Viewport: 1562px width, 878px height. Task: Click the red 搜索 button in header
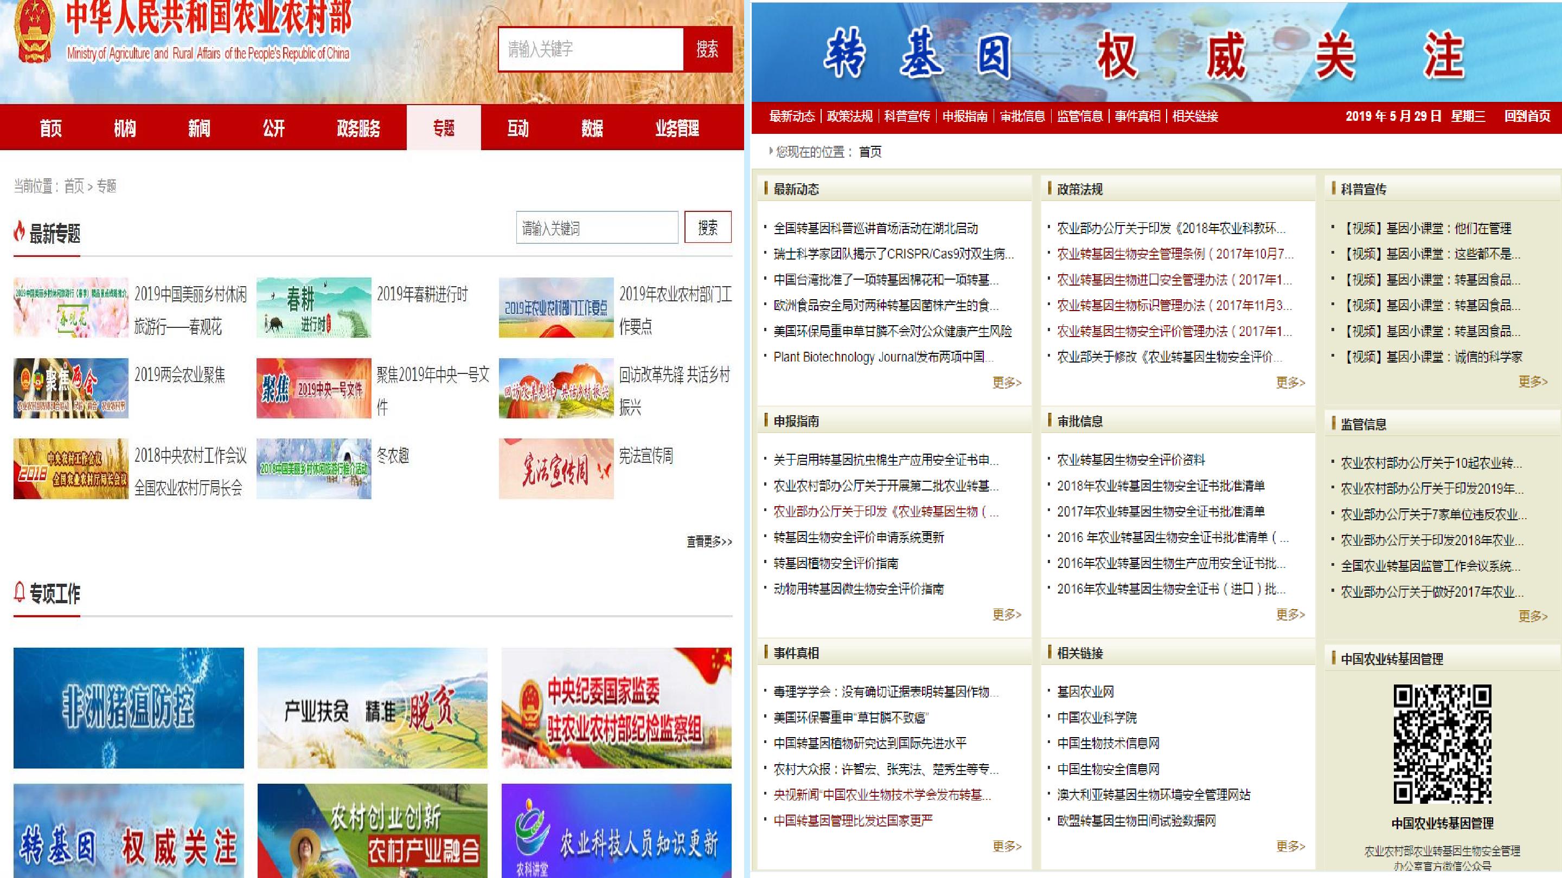coord(707,49)
